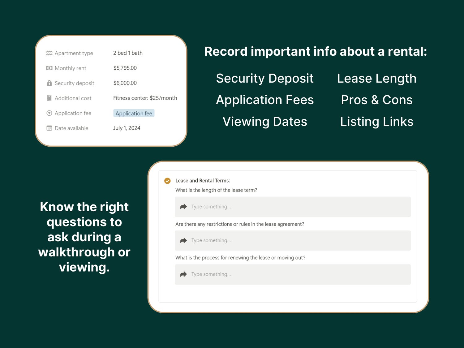Click arrow icon under lease length question
464x348 pixels.
tap(183, 207)
